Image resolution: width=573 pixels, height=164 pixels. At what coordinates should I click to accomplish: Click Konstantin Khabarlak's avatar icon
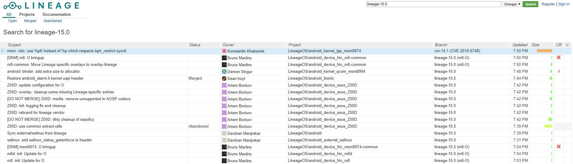pyautogui.click(x=224, y=51)
